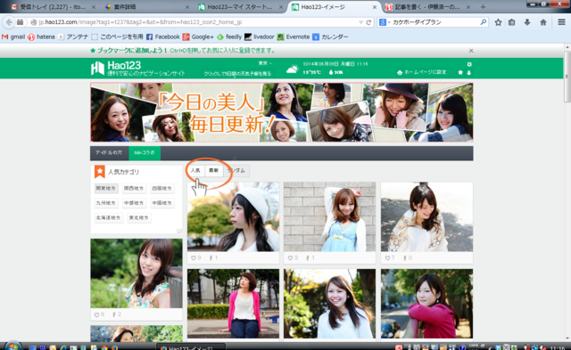
Task: Click ホームページに設定 link in header
Action: tap(422, 72)
